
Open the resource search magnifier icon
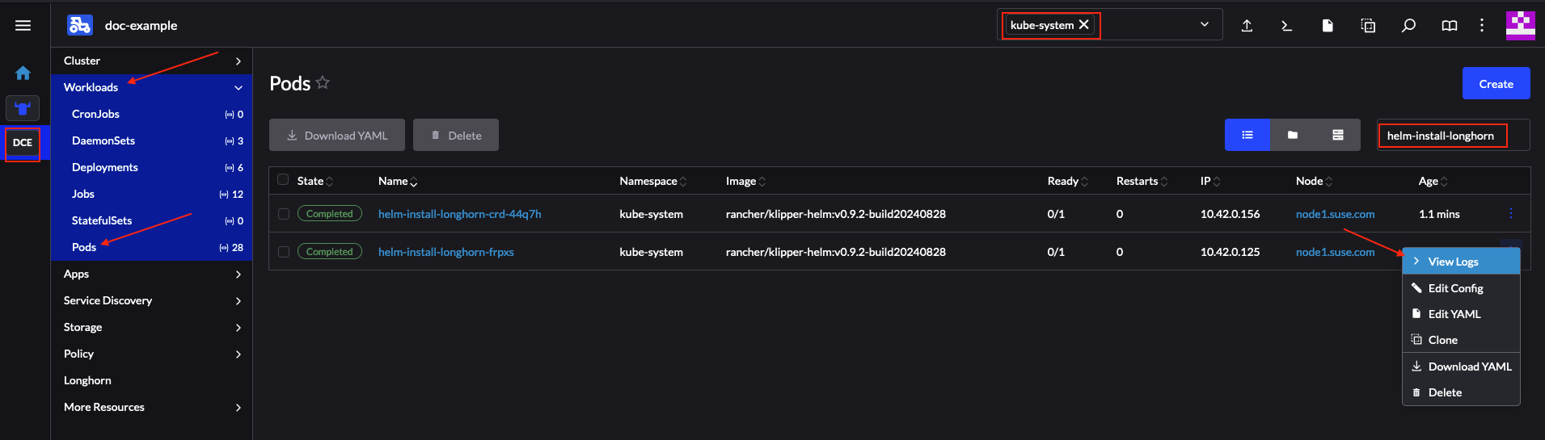click(x=1408, y=26)
